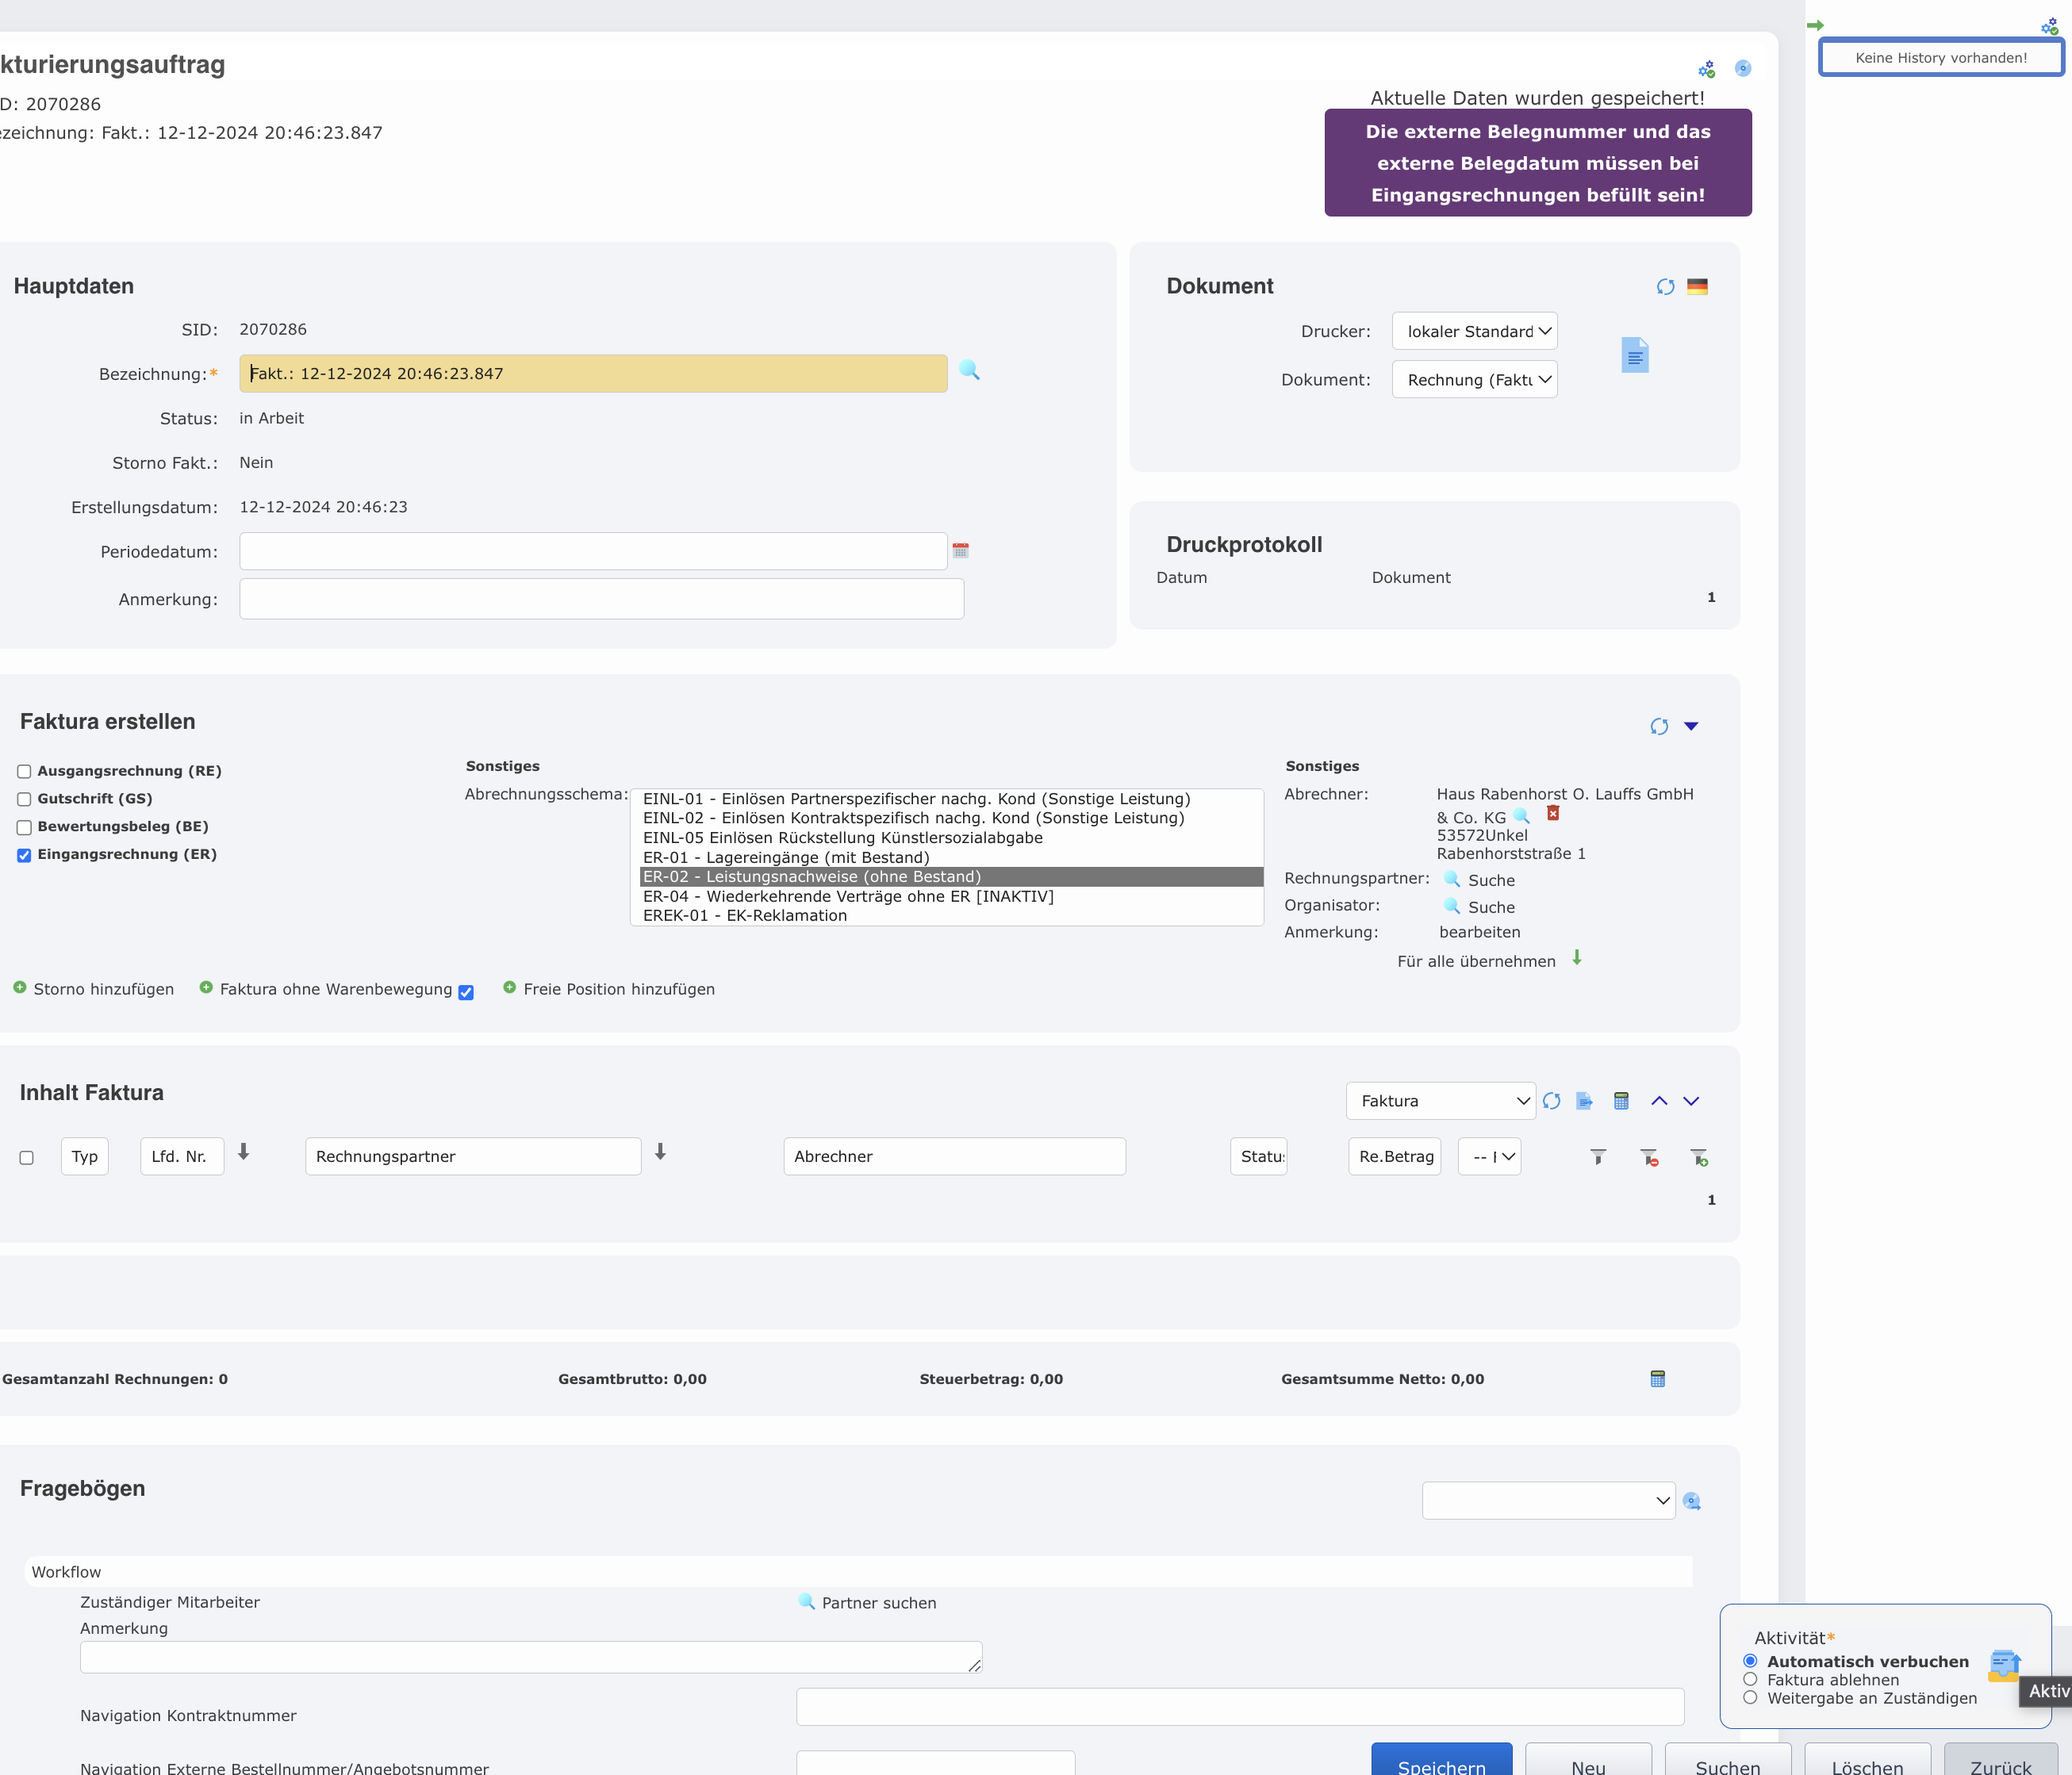
Task: Click Freie Position hinzufügen link
Action: point(618,989)
